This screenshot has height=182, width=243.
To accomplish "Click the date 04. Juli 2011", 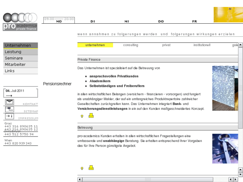I will tap(15, 91).
